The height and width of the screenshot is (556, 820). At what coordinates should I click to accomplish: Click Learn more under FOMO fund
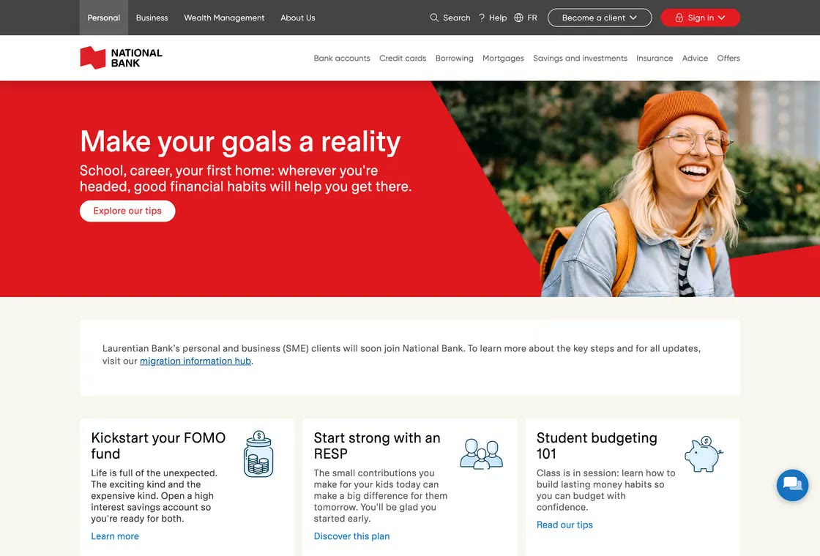[115, 536]
